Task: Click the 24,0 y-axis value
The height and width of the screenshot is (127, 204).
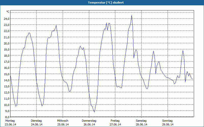Action: [7, 19]
